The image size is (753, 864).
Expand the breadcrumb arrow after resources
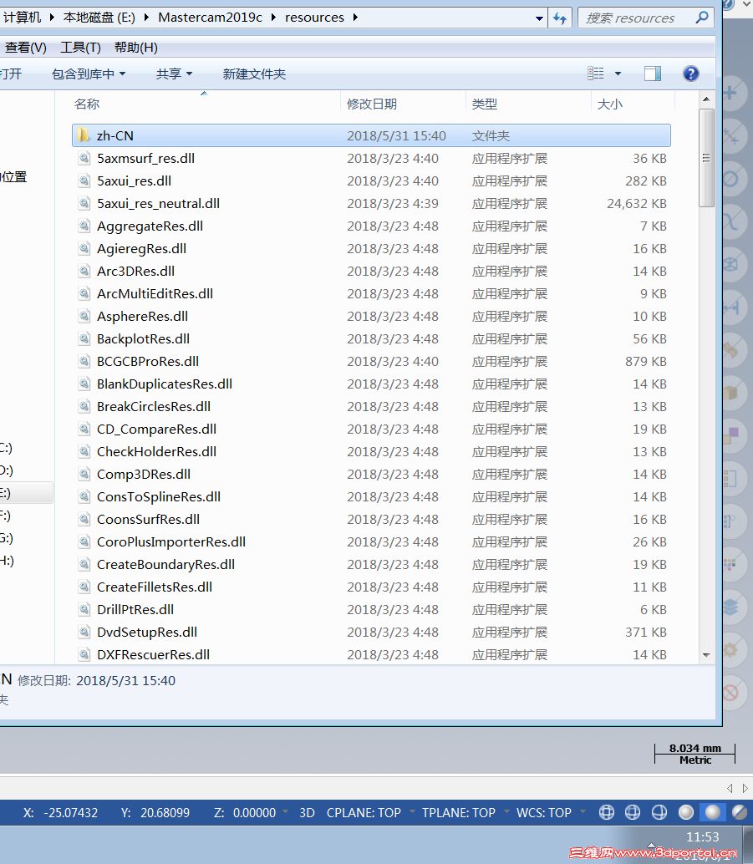(355, 18)
